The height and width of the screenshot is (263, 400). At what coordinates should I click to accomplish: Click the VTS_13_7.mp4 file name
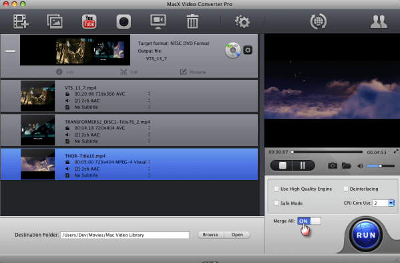81,88
